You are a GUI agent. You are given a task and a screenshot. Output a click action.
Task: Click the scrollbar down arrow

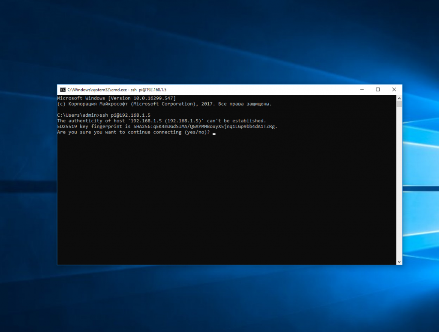[399, 262]
